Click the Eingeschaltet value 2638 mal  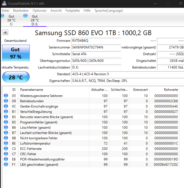click(x=171, y=61)
